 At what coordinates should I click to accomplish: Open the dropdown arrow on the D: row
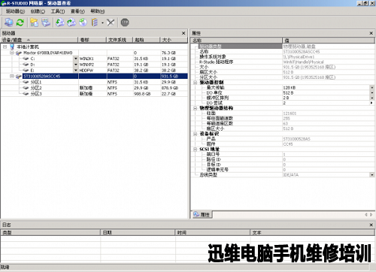[x=76, y=65]
